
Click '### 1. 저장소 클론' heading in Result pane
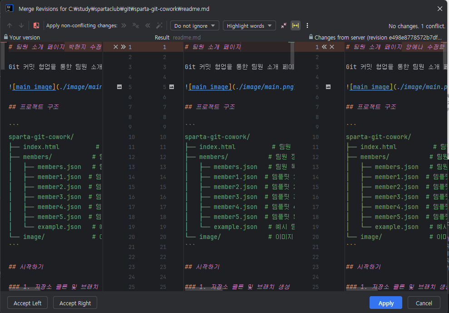click(x=237, y=287)
